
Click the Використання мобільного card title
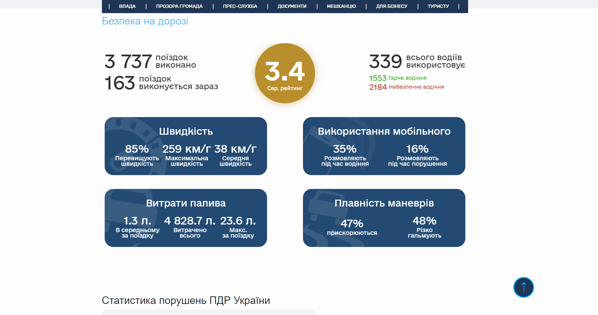click(384, 132)
